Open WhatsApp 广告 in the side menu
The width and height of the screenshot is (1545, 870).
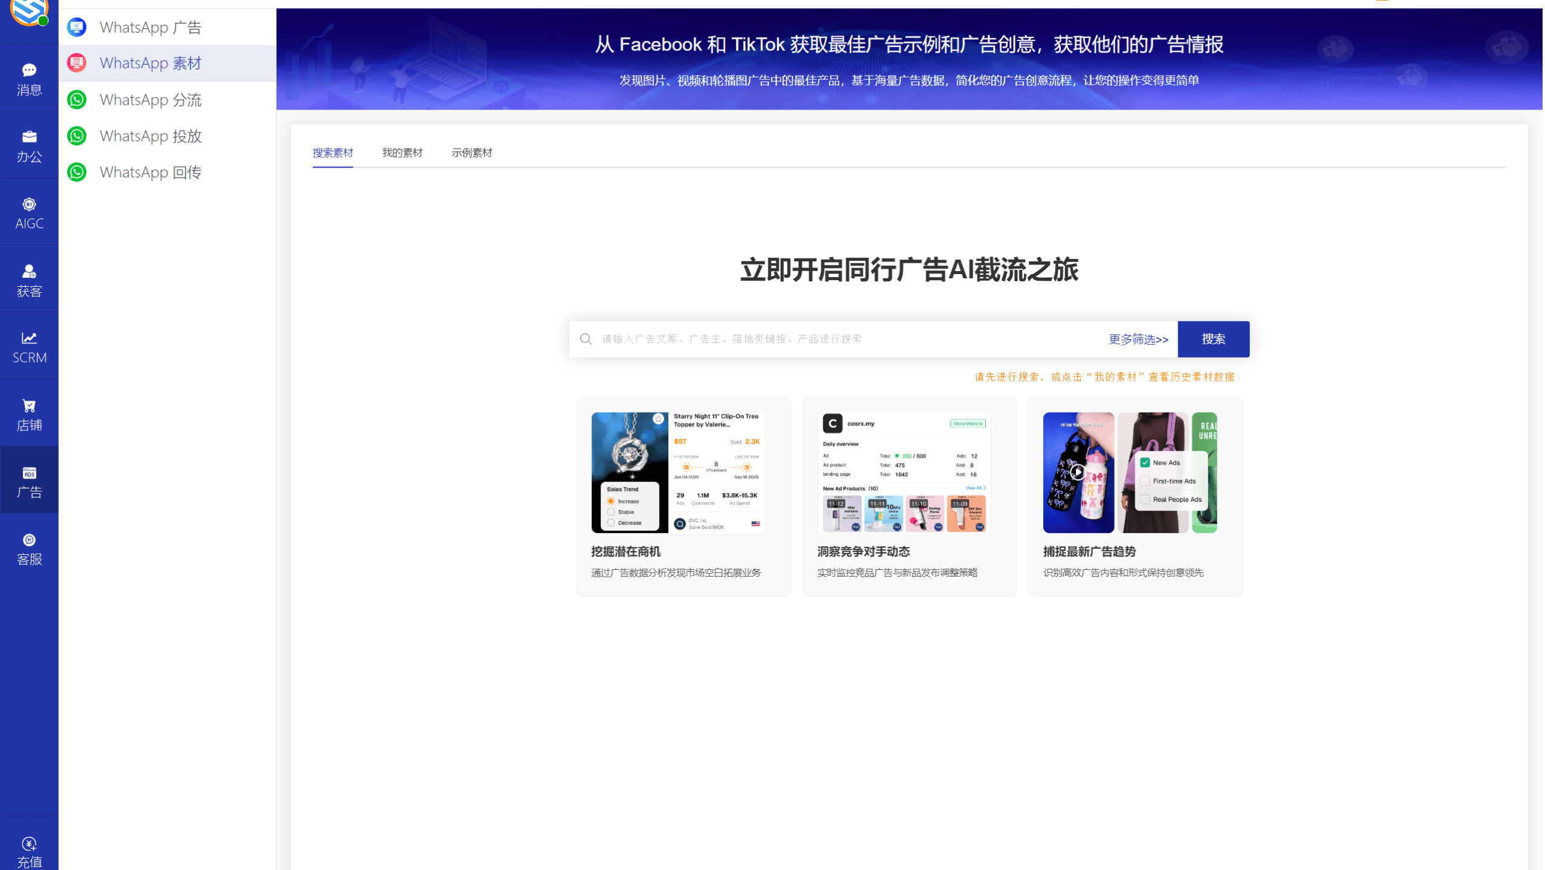[150, 27]
